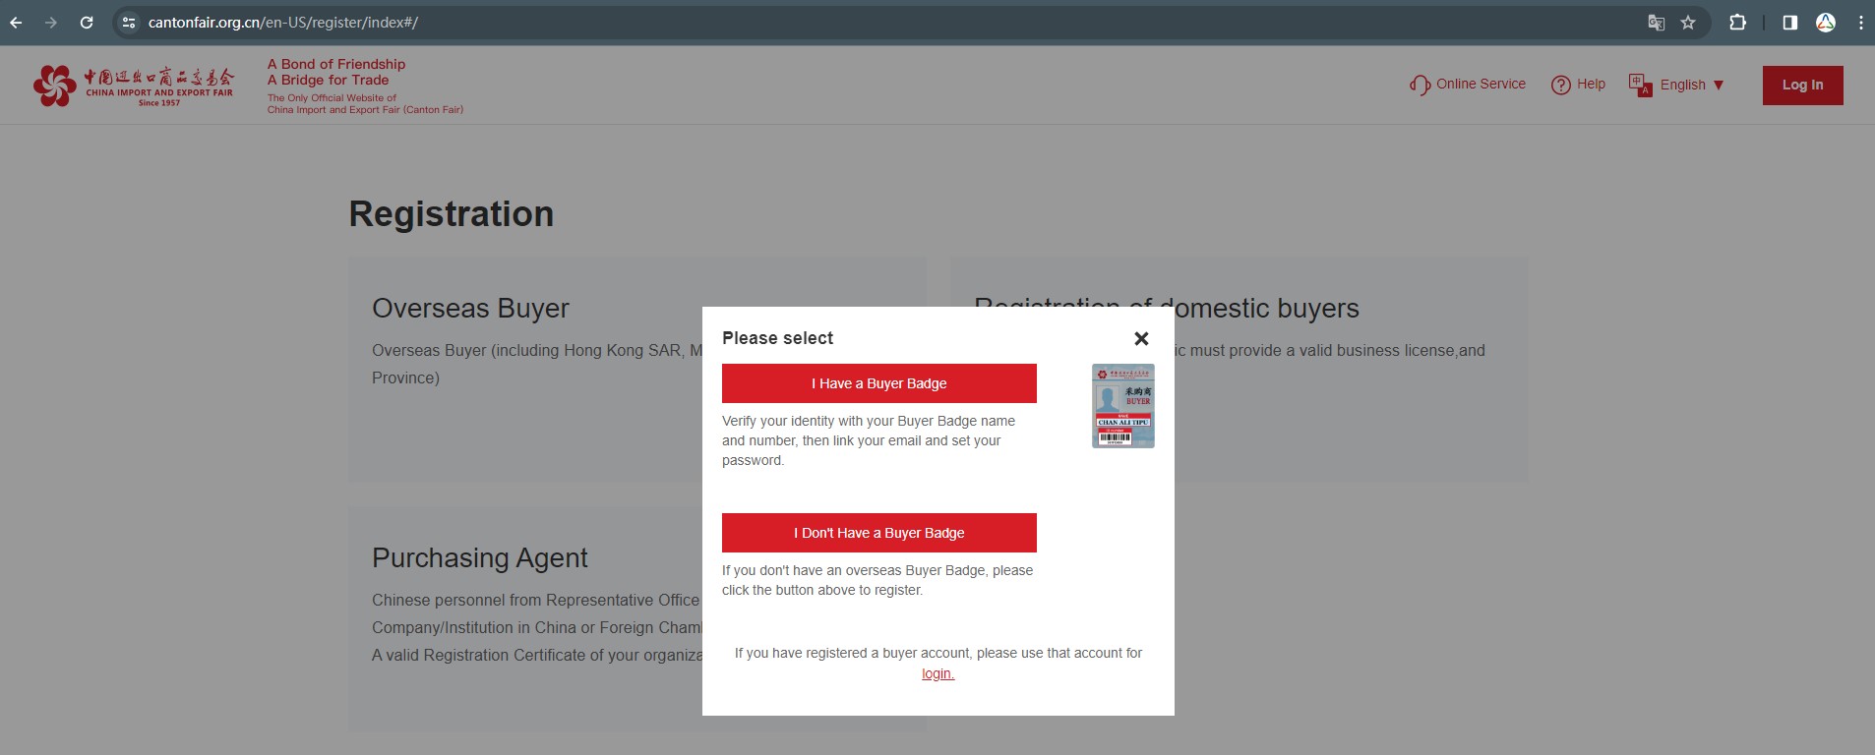Toggle browser side panel icon
Viewport: 1875px width, 755px height.
point(1789,23)
